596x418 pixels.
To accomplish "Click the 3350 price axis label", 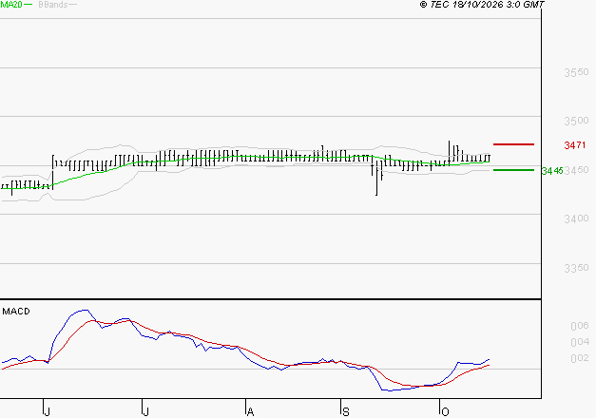I will tap(576, 268).
